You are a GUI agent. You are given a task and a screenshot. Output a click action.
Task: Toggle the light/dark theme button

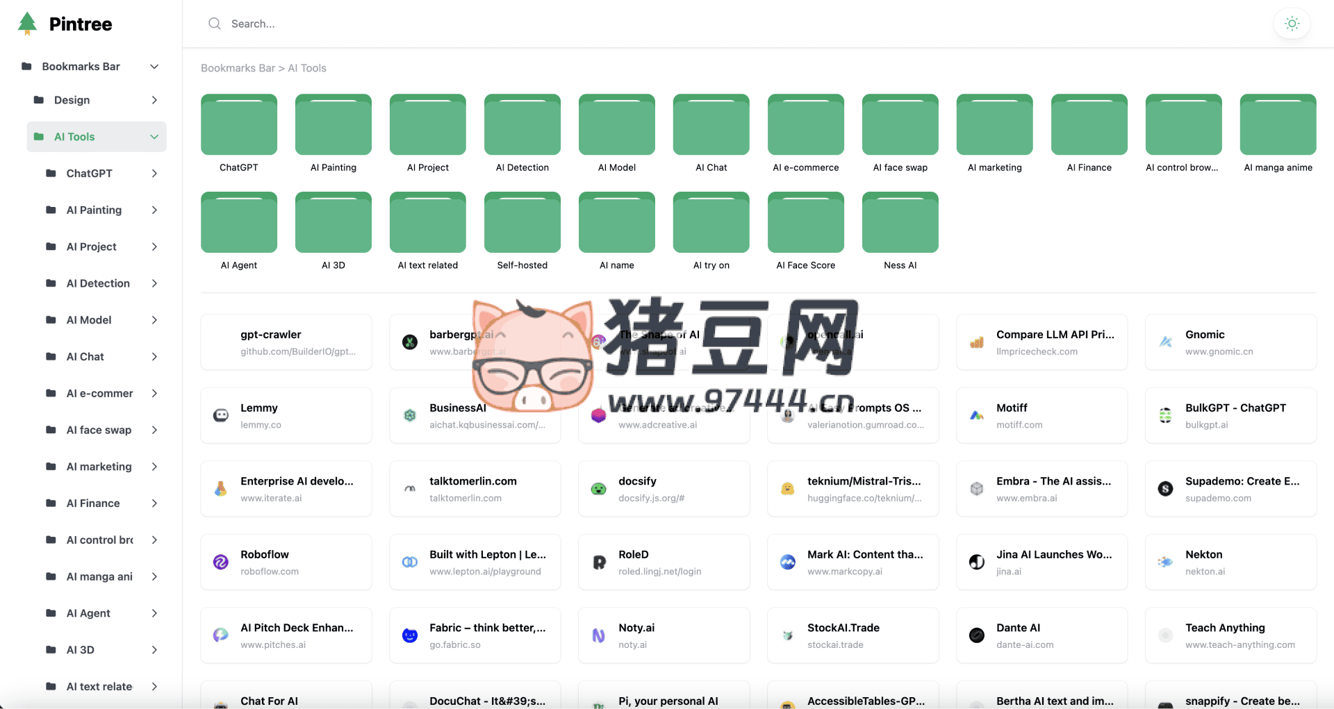coord(1292,24)
